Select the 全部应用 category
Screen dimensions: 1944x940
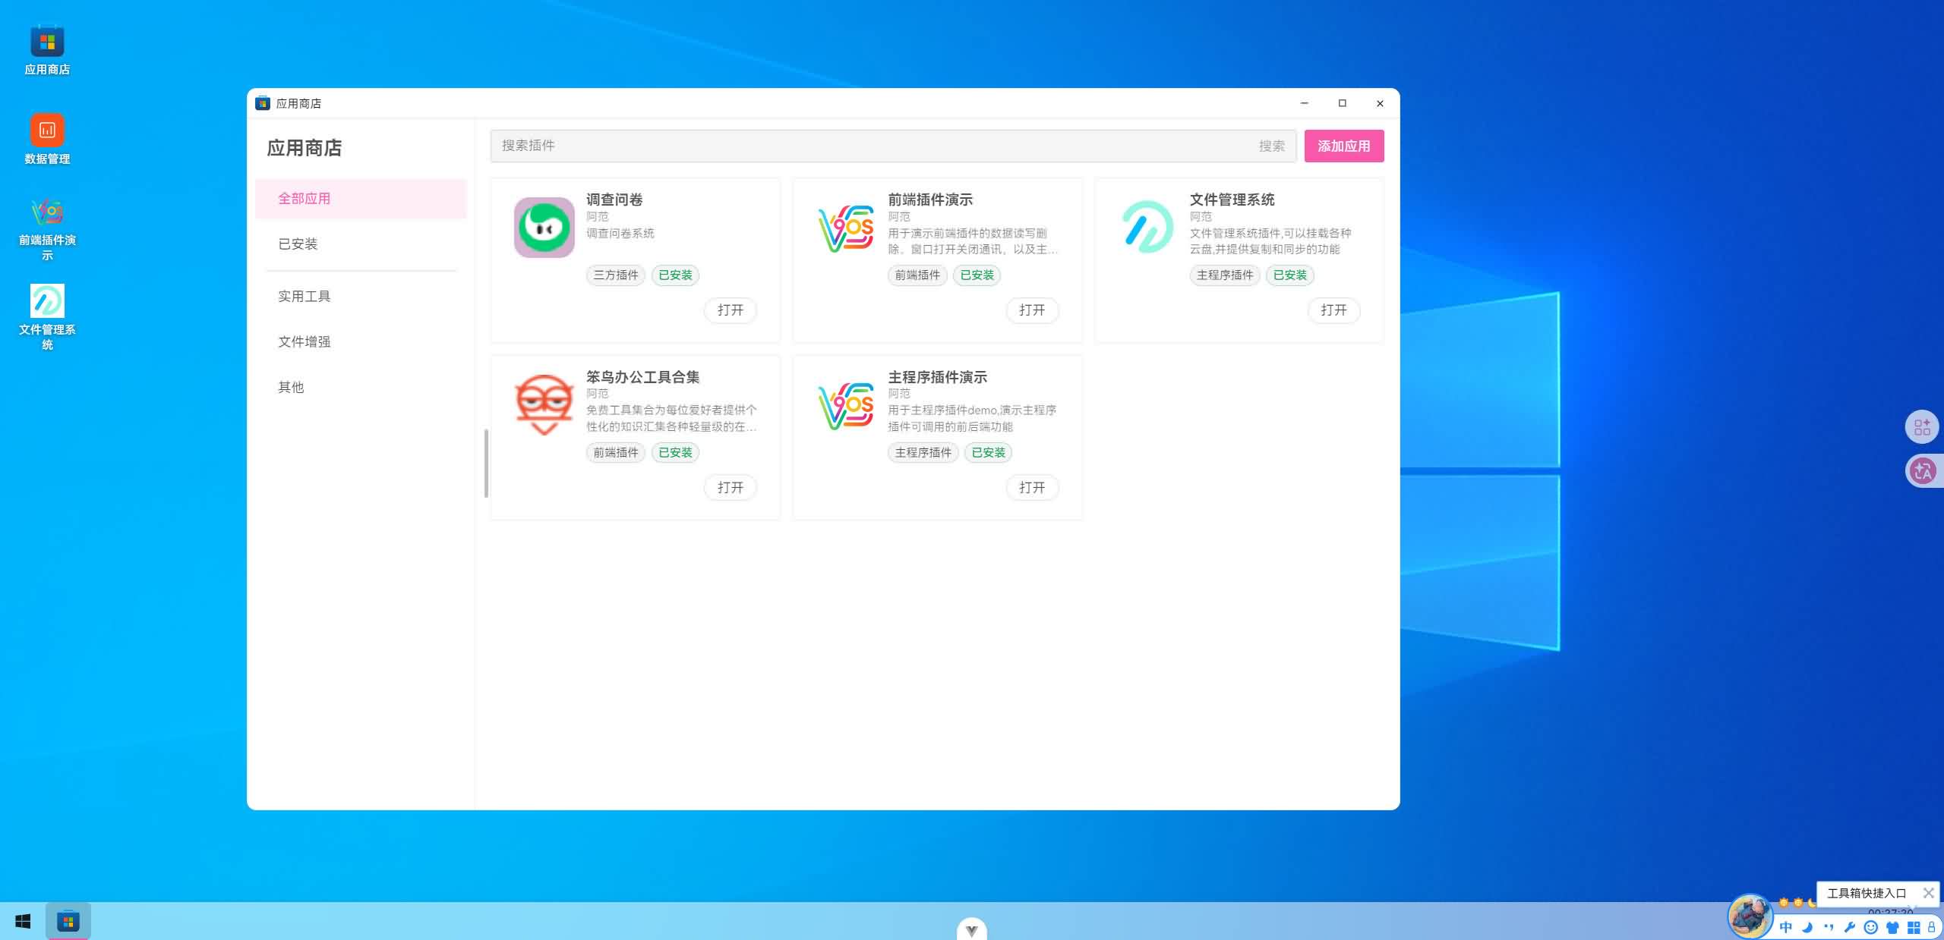361,199
